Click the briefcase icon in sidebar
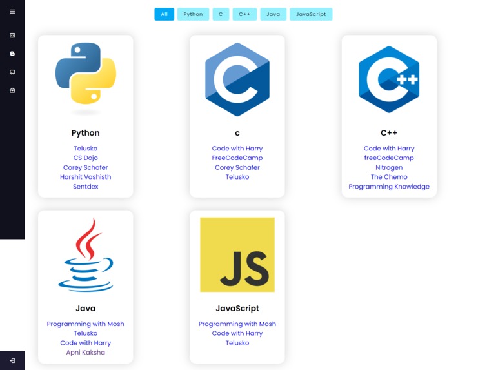This screenshot has width=487, height=370. pyautogui.click(x=12, y=90)
